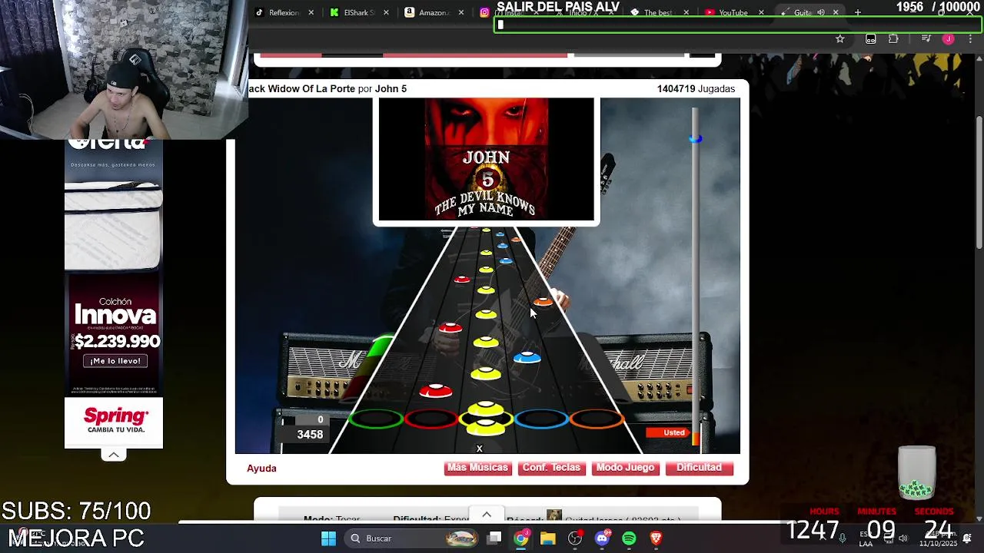Open the Windows Start menu

328,538
